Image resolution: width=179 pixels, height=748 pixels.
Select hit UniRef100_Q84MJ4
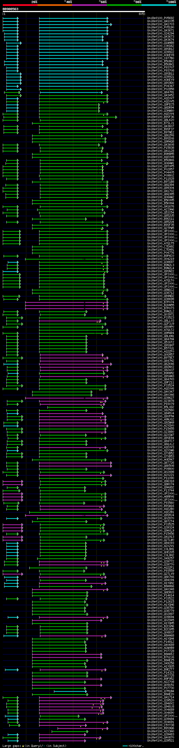(x=161, y=414)
